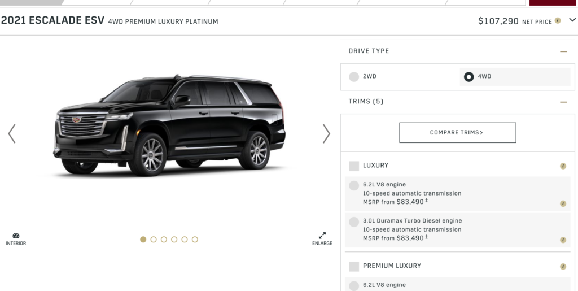Check the Premium Luxury trim checkbox

(x=354, y=267)
